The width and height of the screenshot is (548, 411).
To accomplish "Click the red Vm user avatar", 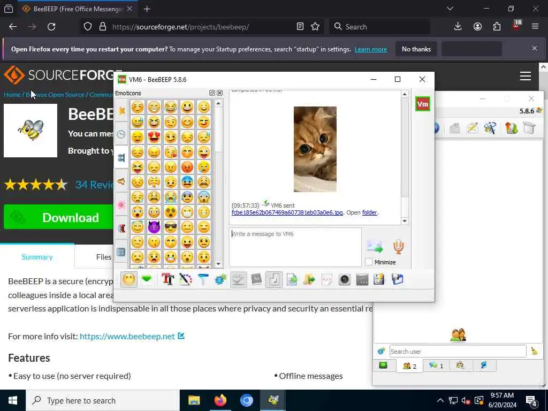I will click(423, 104).
